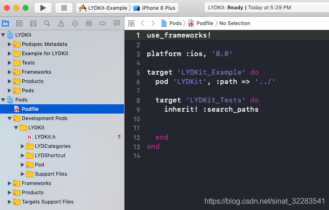
Task: Expand the Pod folder
Action: coord(22,165)
